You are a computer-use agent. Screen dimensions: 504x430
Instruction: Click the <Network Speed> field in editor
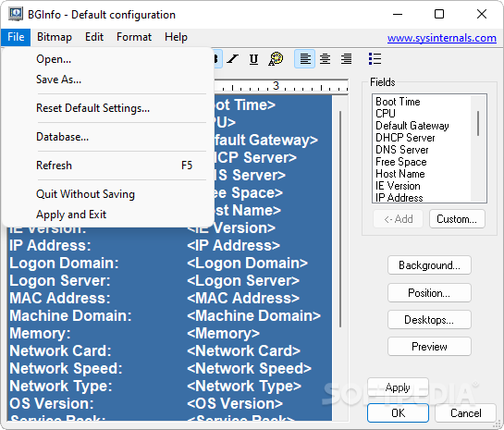[249, 369]
